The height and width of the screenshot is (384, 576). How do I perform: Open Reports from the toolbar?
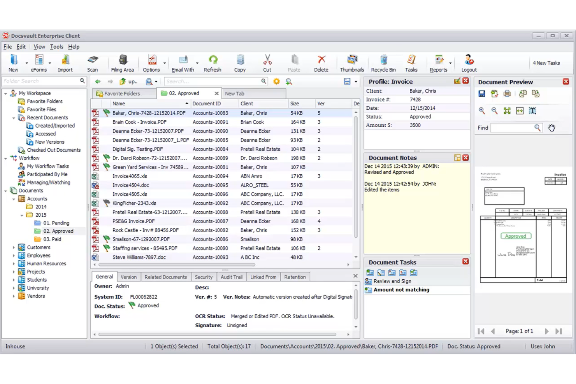tap(439, 63)
